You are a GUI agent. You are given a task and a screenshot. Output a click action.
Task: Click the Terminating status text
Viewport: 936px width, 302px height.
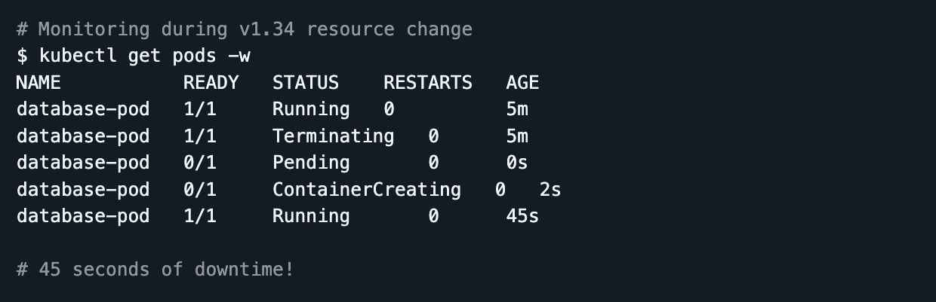pyautogui.click(x=333, y=136)
